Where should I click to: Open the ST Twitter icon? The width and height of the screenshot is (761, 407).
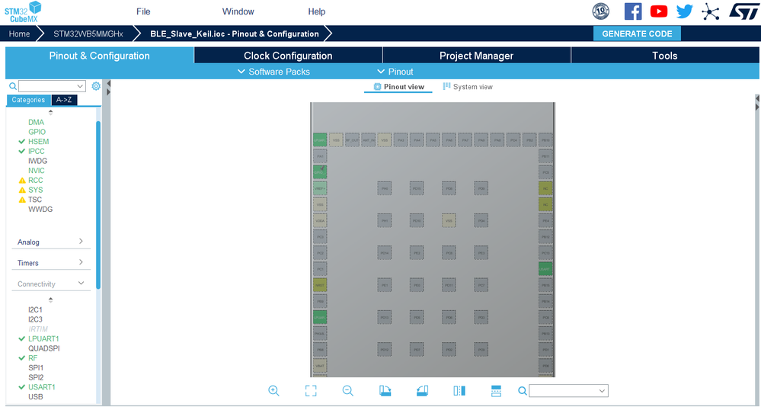coord(684,11)
